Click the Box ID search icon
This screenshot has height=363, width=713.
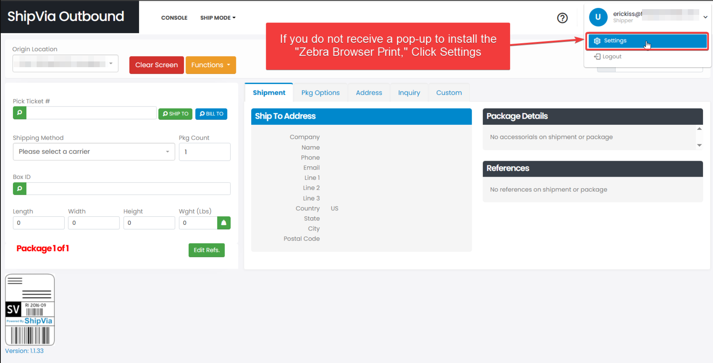click(19, 189)
